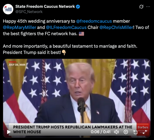Open the State Freedom Caucus profile avatar
The height and width of the screenshot is (140, 154).
coord(8,9)
